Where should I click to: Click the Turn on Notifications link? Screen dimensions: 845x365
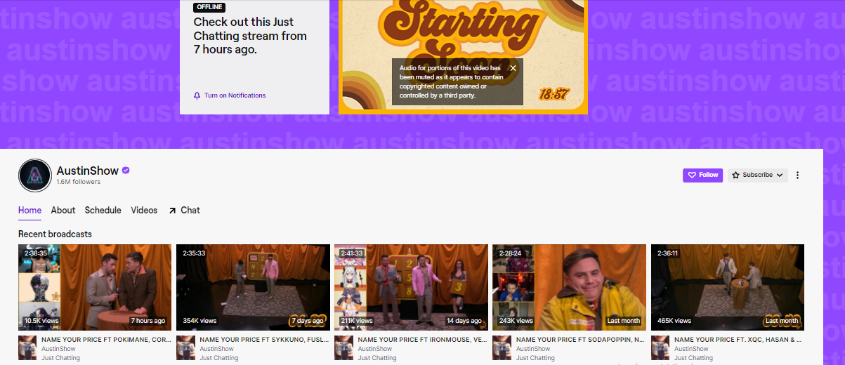coord(235,95)
